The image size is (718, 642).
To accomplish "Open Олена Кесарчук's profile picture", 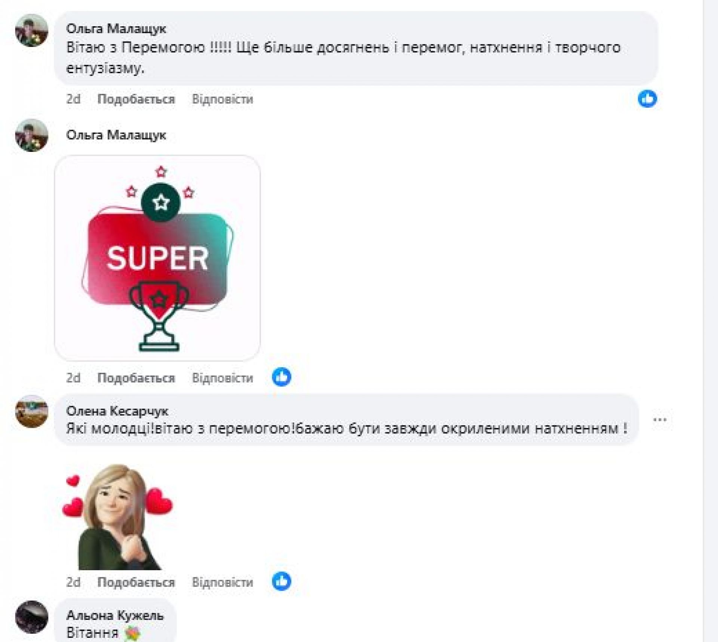I will click(x=31, y=411).
